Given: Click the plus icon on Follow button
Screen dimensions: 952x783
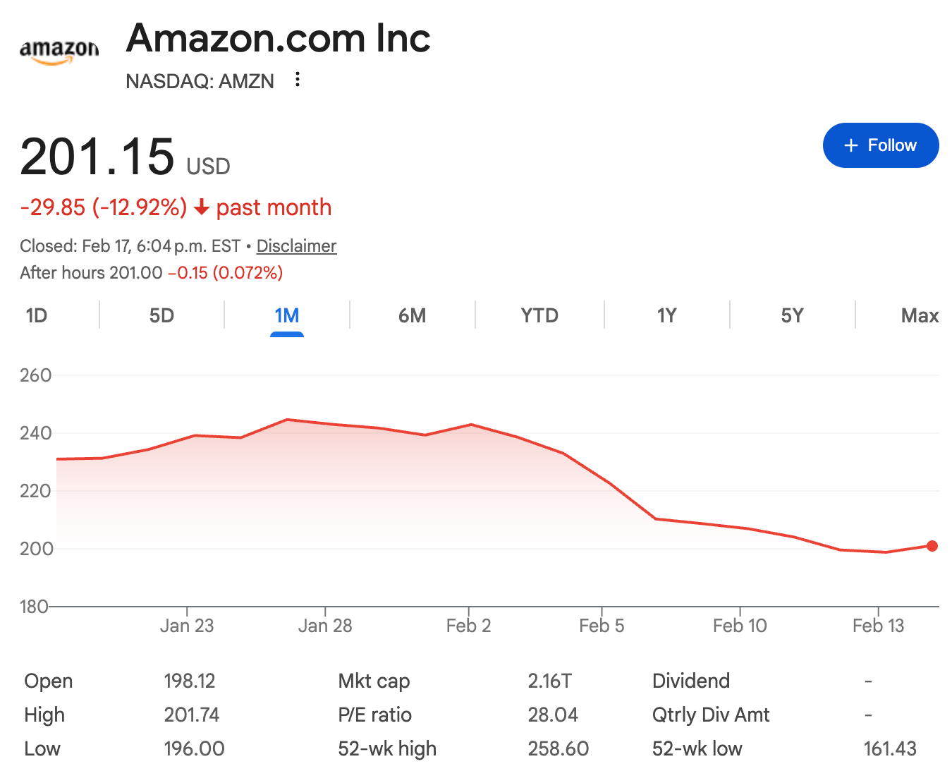Looking at the screenshot, I should (x=851, y=145).
